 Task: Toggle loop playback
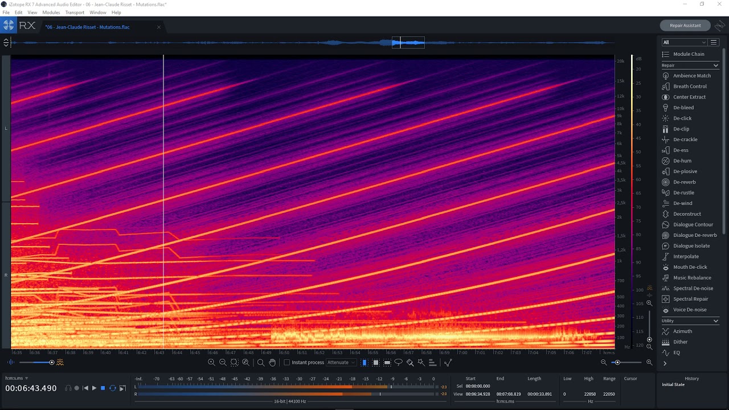click(x=113, y=388)
